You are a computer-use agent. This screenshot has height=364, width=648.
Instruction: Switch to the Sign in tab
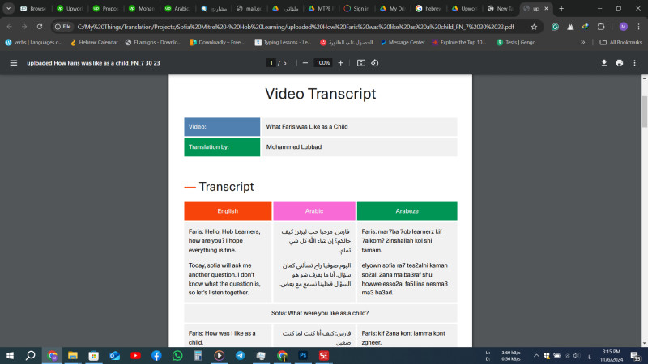click(357, 8)
